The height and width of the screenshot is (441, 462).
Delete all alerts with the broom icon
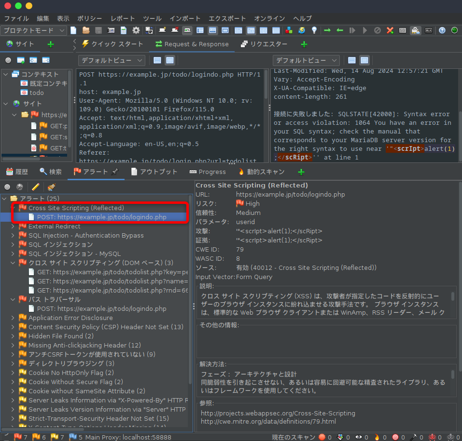52,187
